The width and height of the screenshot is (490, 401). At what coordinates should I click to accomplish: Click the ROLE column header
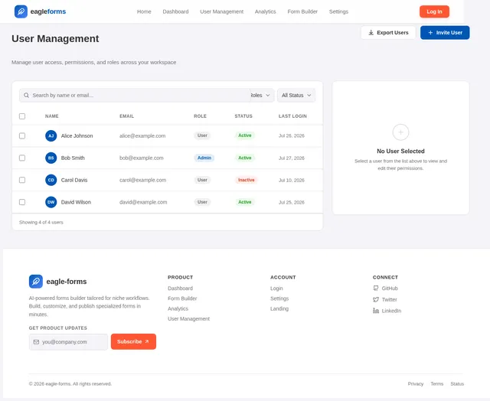pyautogui.click(x=200, y=116)
